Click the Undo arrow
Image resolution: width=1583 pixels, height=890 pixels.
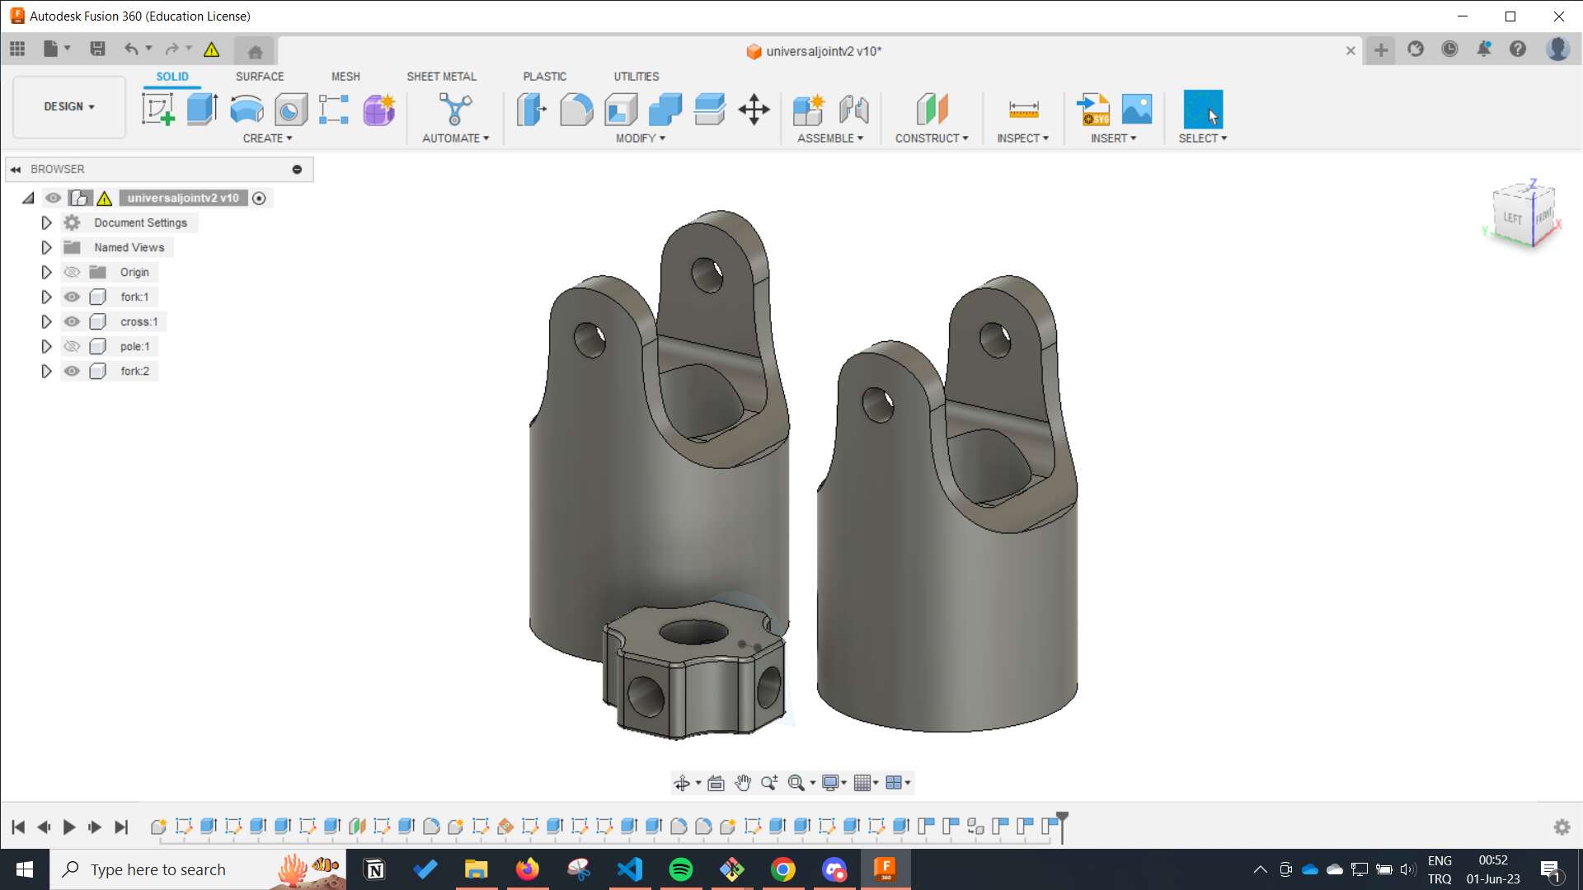tap(130, 49)
